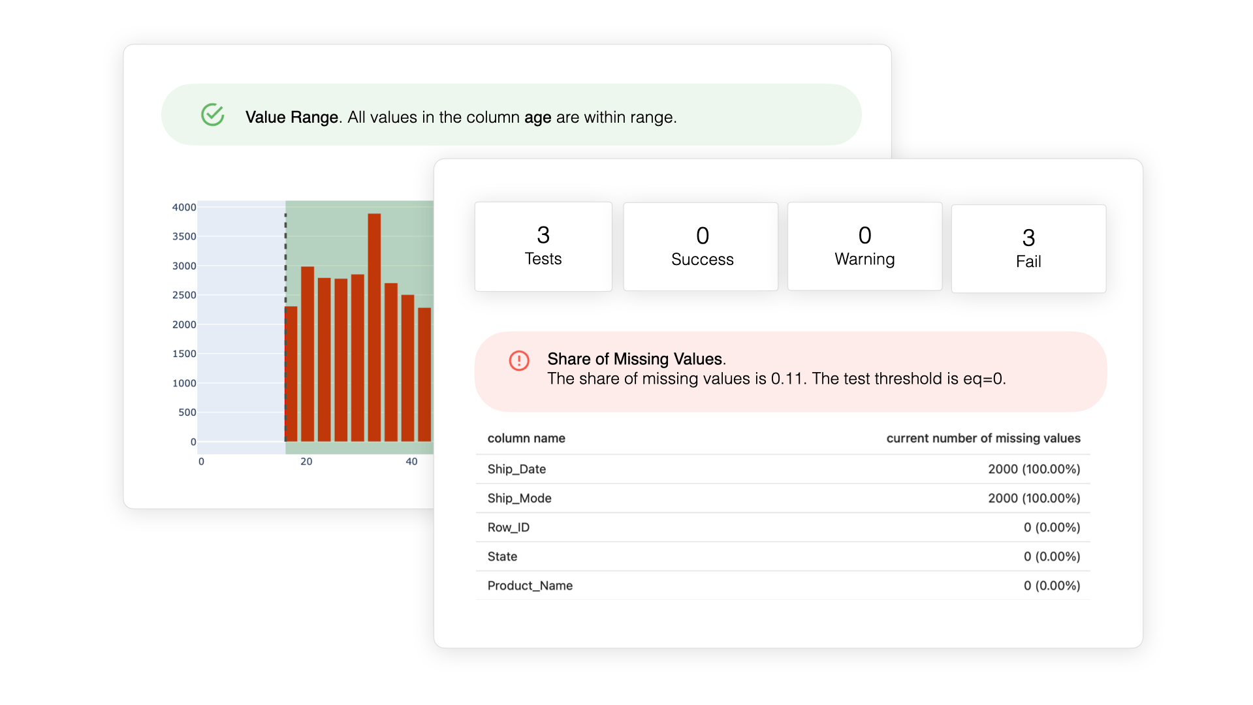Click the 3 Tests summary card
The width and height of the screenshot is (1253, 705).
[x=543, y=247]
